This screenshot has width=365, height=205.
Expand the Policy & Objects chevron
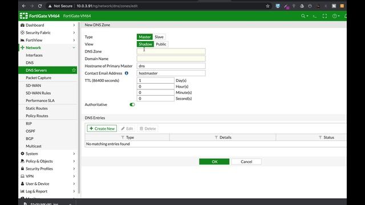coord(74,161)
